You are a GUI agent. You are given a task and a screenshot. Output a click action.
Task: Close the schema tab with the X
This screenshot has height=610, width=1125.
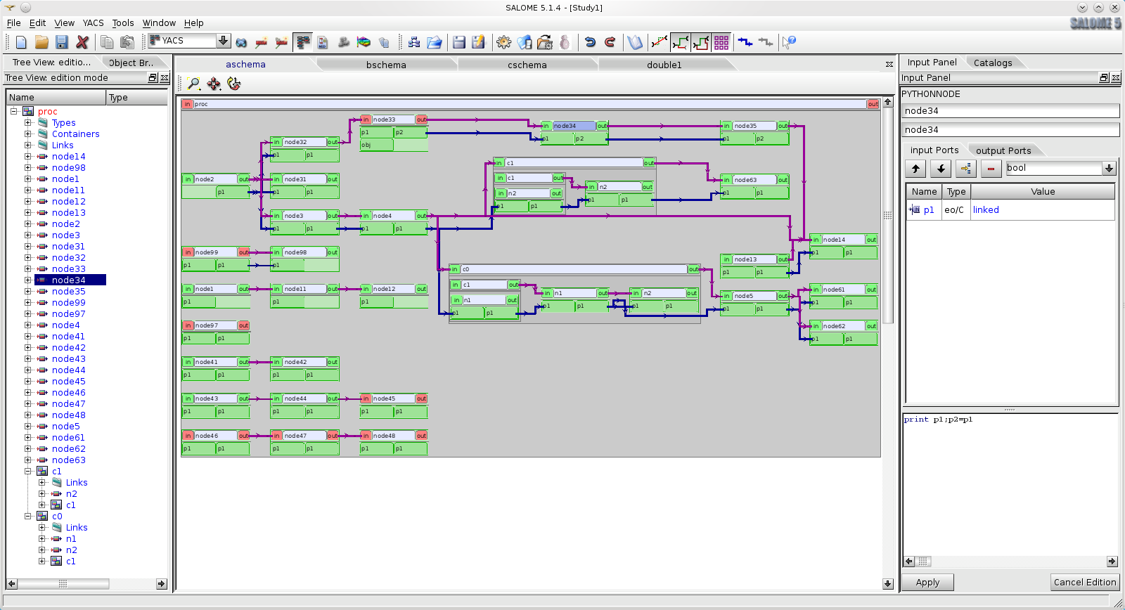click(889, 65)
